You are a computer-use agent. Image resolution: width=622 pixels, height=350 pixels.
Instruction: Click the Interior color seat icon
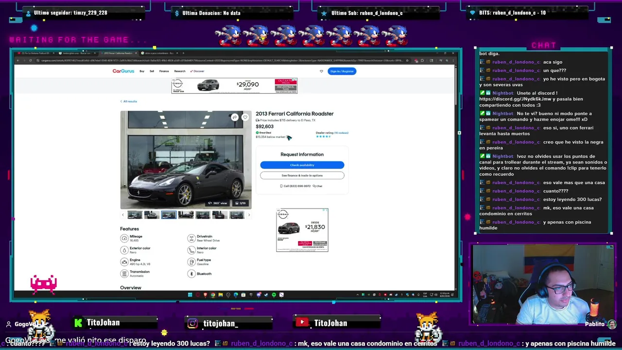point(191,250)
